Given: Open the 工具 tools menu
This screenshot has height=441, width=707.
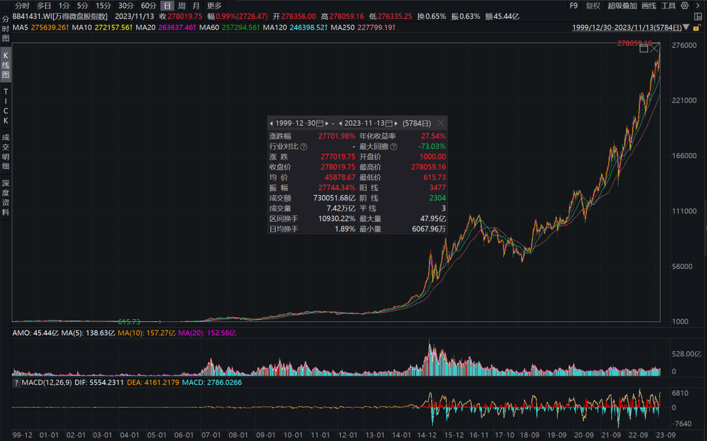Looking at the screenshot, I should 668,6.
